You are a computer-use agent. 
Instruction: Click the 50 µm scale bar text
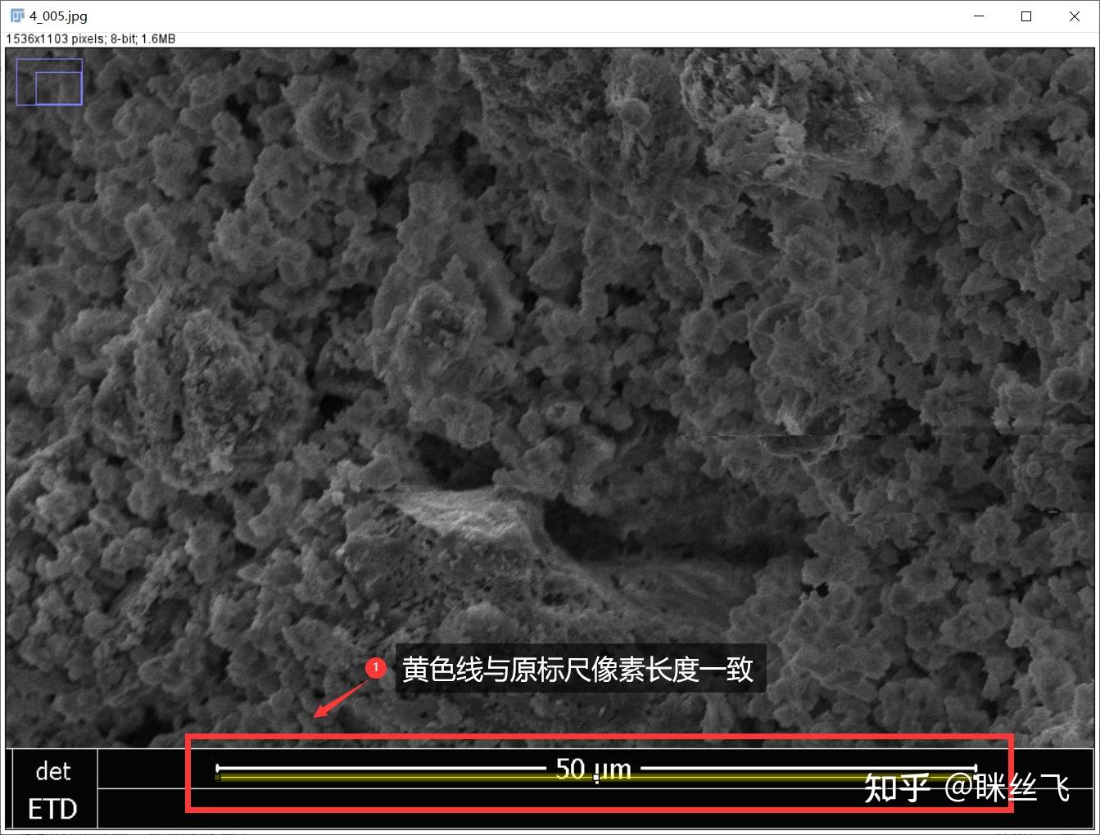point(593,769)
